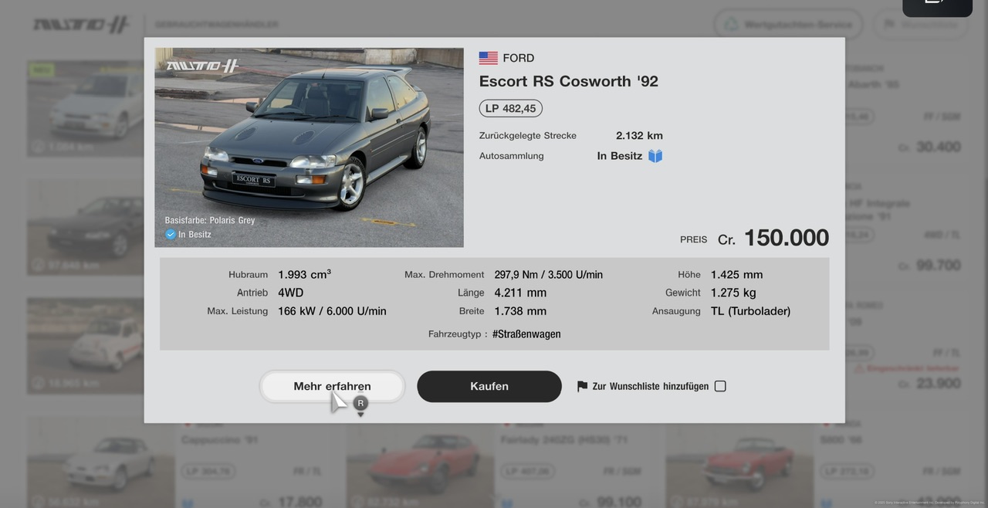The width and height of the screenshot is (988, 508).
Task: Open Wertgutachten-Service button in background
Action: point(788,24)
